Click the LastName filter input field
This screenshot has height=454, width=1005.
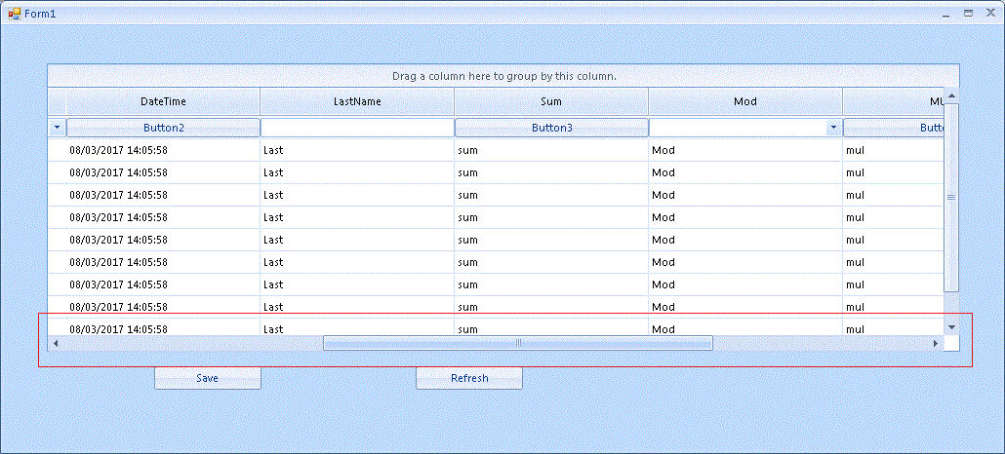[357, 128]
